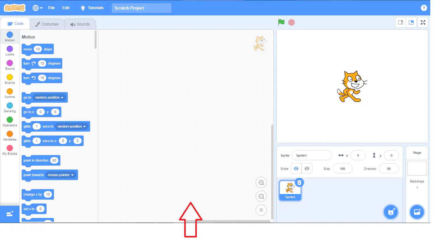Switch to small stage layout
The width and height of the screenshot is (441, 240).
click(401, 22)
